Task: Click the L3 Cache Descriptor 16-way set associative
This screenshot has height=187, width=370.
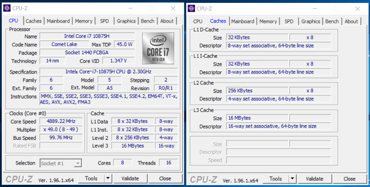Action: (279, 126)
